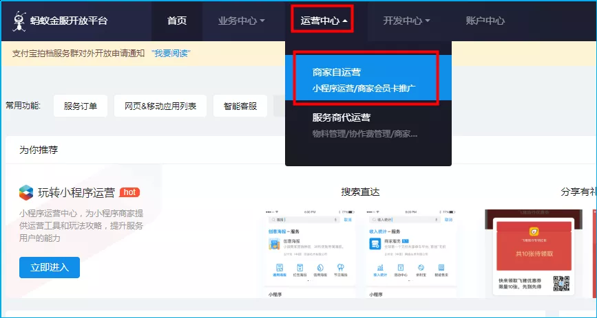Click the 玩转小程序运营 heading
Viewport: 597px width, 318px height.
[x=76, y=192]
